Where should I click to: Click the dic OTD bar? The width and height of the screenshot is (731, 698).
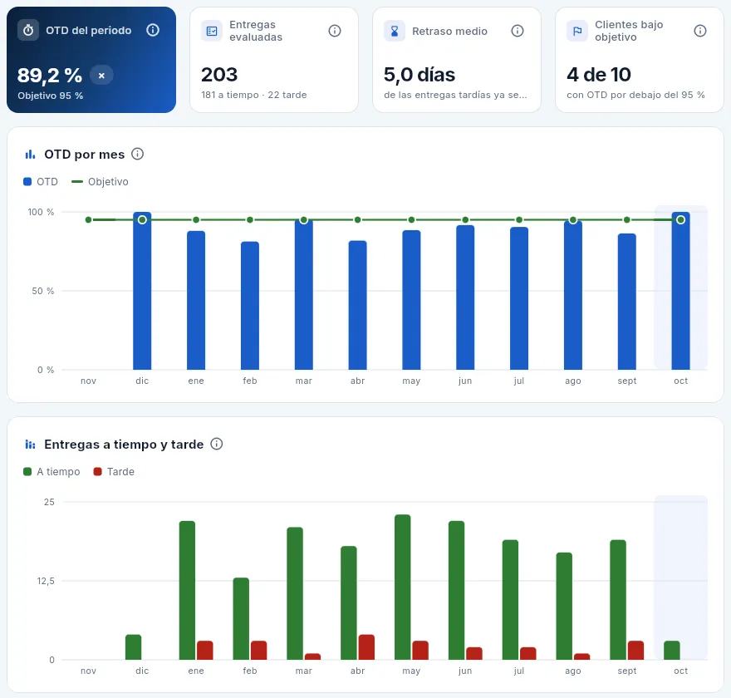[142, 291]
